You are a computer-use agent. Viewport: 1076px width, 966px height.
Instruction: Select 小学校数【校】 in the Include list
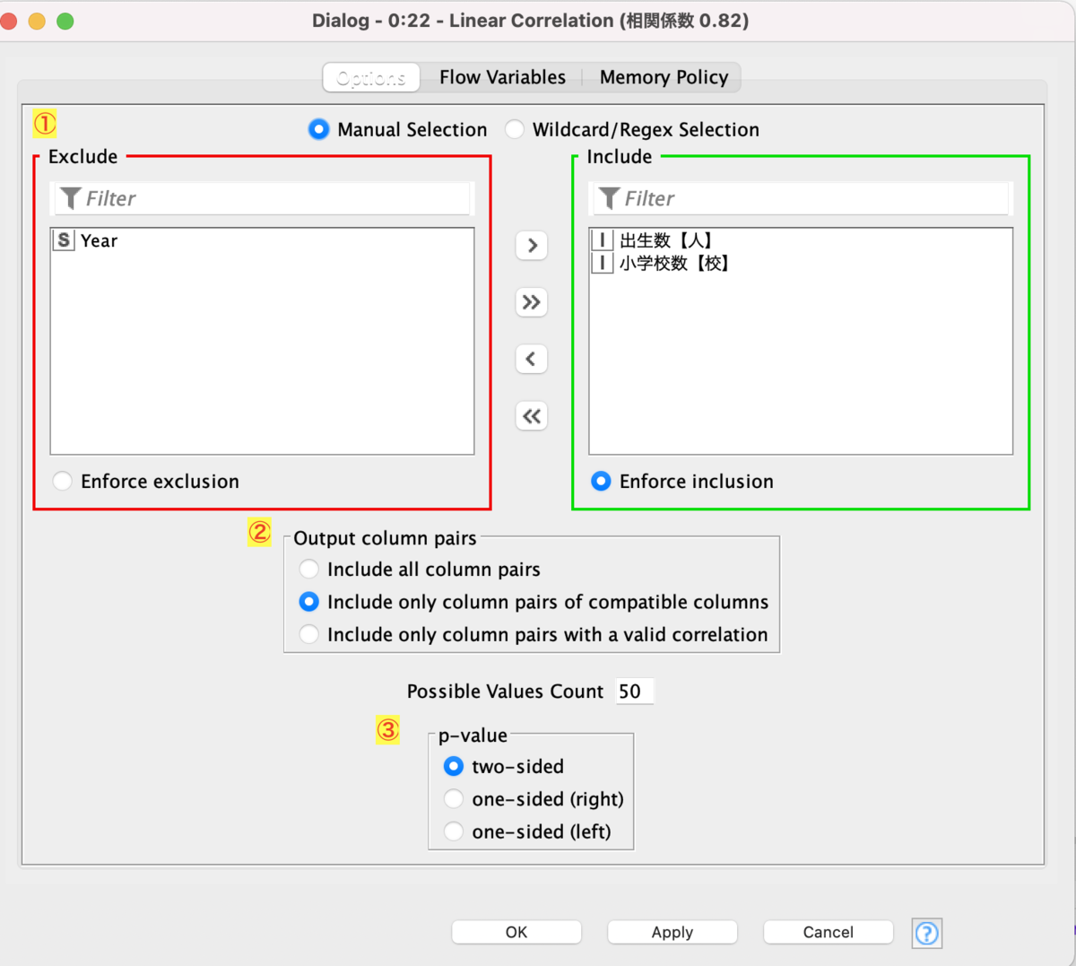click(801, 263)
